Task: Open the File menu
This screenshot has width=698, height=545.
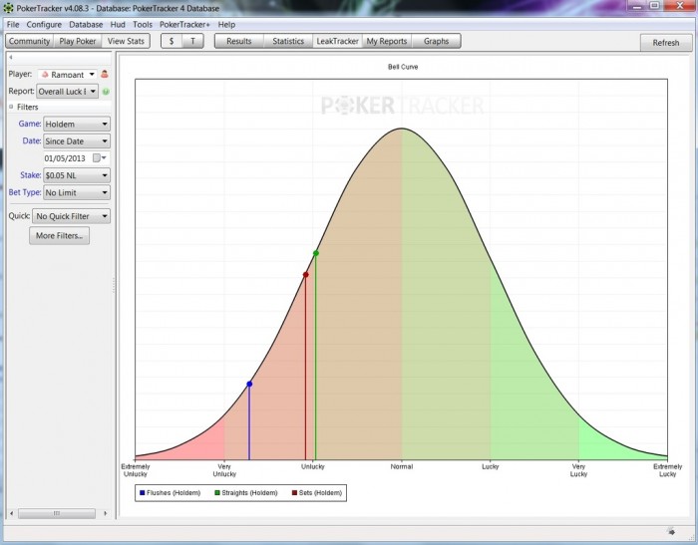Action: [13, 25]
